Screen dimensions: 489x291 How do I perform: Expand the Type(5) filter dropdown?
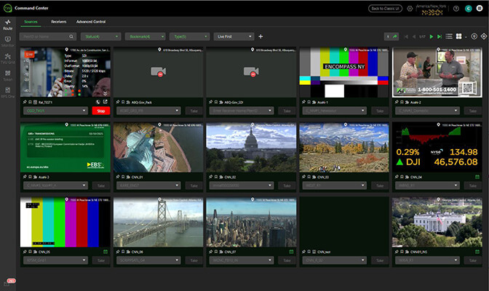(189, 37)
